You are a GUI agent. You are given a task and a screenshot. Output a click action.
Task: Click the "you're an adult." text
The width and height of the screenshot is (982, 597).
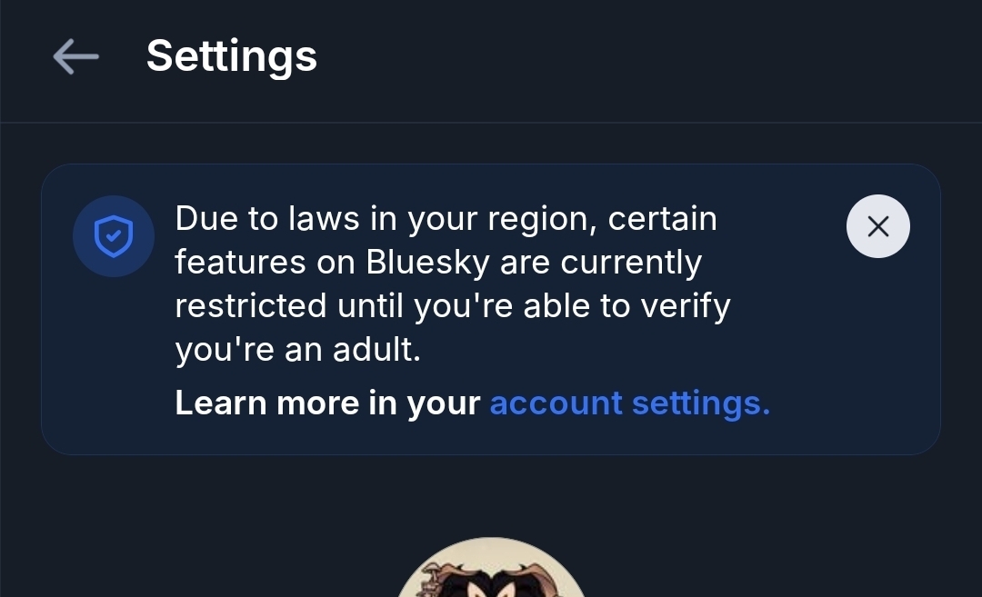click(x=297, y=350)
